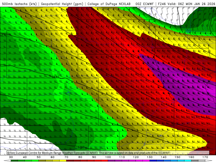216x162 pixels.
Task: Select the dark green 30-knot swatch in the color bar
Action: 14,161
